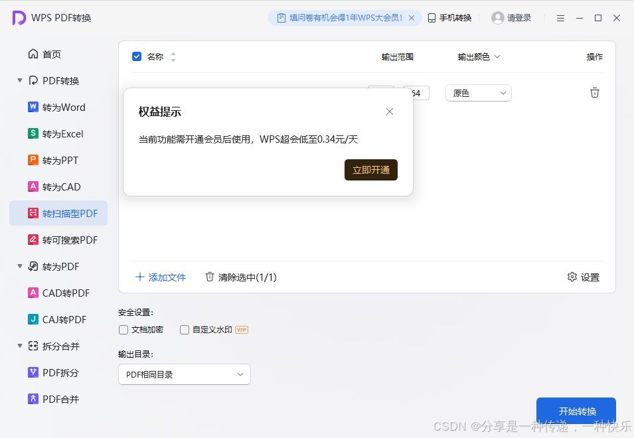
Task: Click the CAJ转PDF teal J icon
Action: (33, 319)
